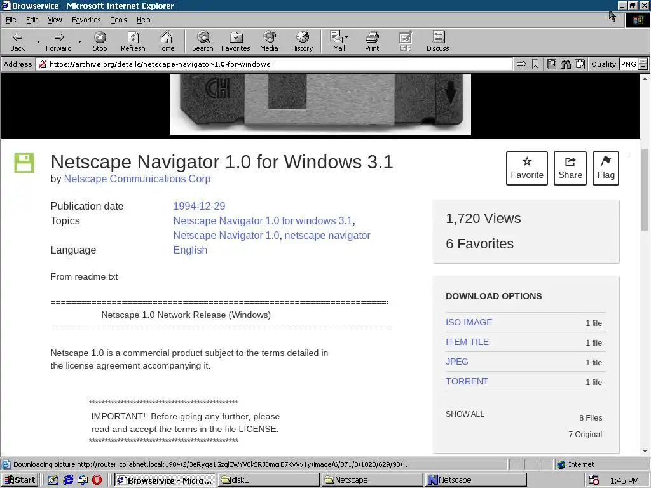Screen dimensions: 651x488
Task: Open the View menu
Action: (x=55, y=20)
